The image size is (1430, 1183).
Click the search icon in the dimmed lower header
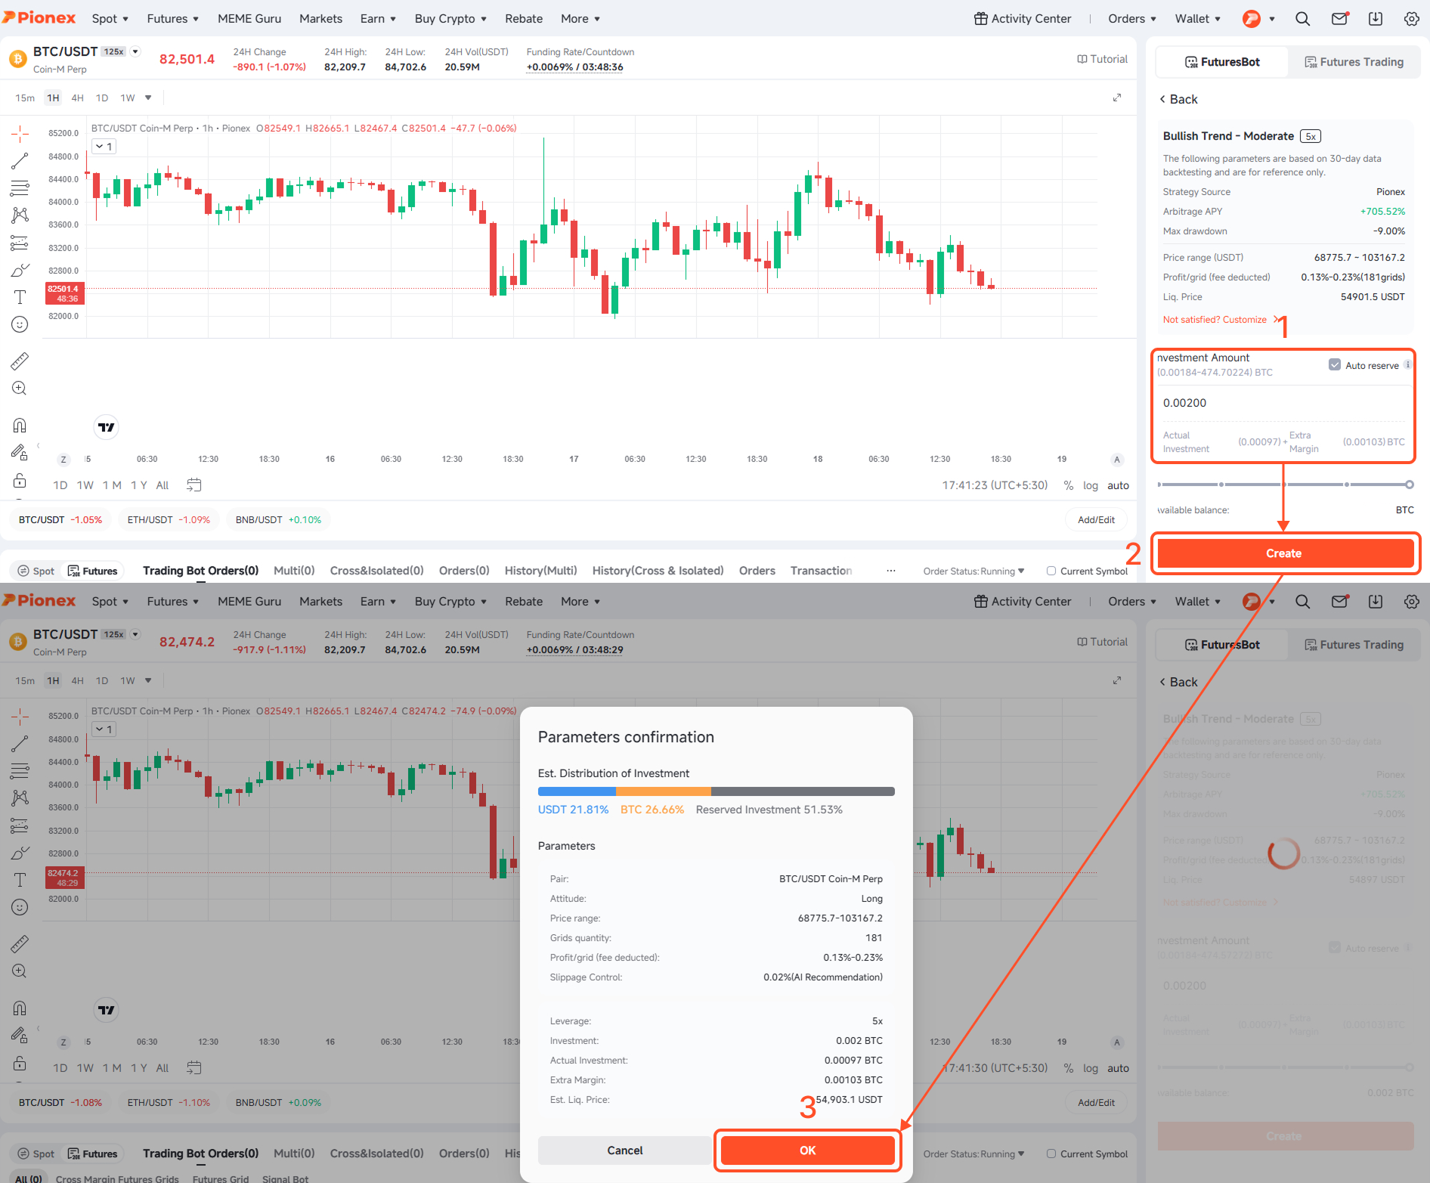coord(1302,602)
